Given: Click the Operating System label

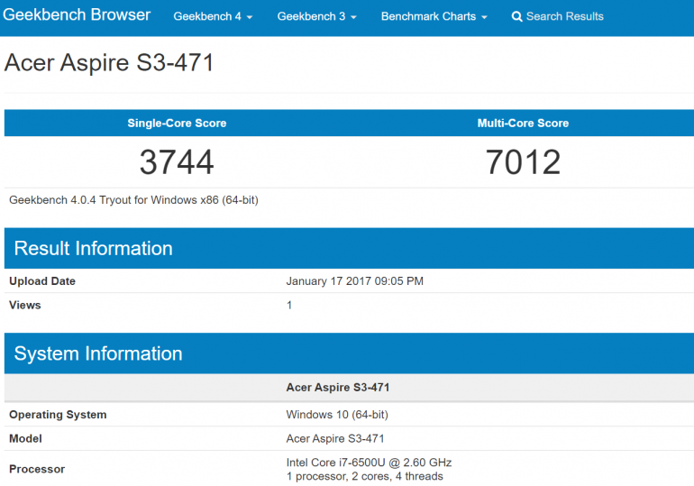Looking at the screenshot, I should [x=58, y=415].
